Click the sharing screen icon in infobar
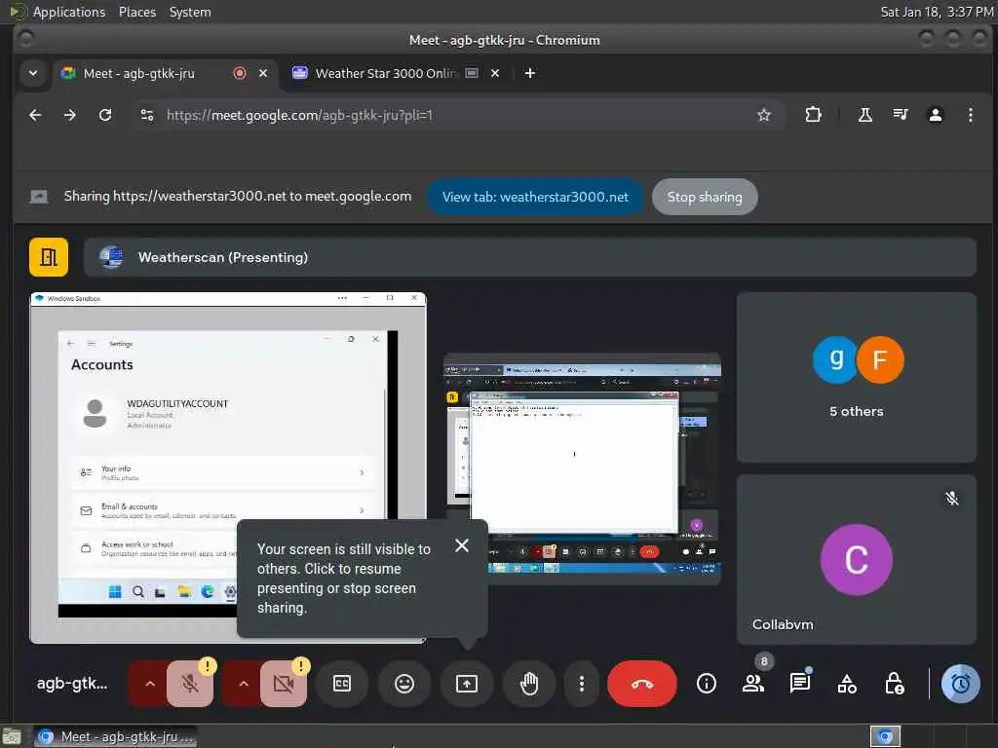998x748 pixels. tap(39, 197)
